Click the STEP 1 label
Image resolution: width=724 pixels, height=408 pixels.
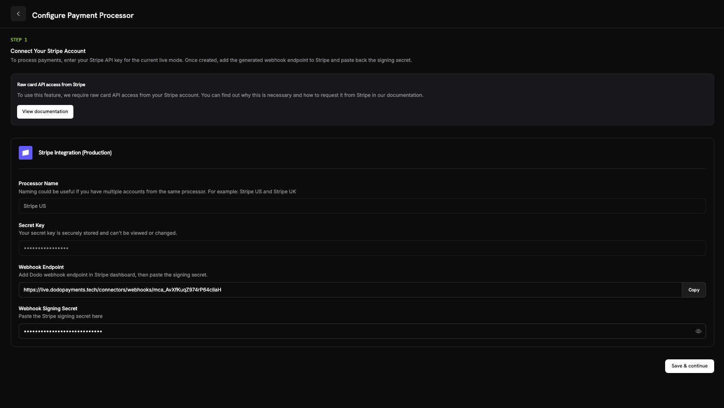[19, 40]
